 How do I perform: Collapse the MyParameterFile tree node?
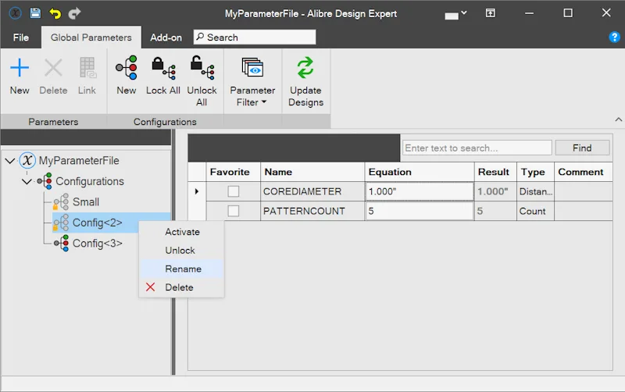(x=10, y=161)
